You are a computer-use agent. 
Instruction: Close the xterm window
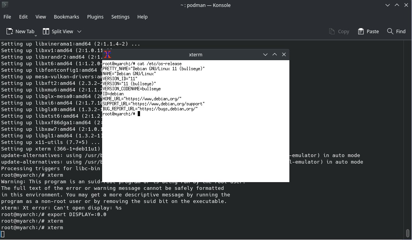(x=284, y=54)
